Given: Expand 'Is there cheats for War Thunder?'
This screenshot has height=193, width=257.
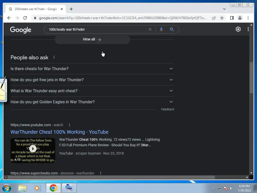Looking at the screenshot, I should (92, 69).
